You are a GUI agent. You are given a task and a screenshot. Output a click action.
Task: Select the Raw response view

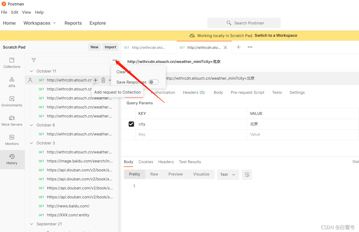[x=154, y=174]
